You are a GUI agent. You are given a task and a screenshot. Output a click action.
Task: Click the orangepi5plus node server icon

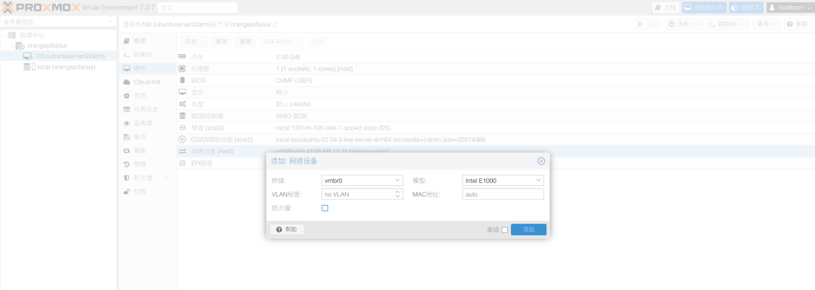coord(20,46)
